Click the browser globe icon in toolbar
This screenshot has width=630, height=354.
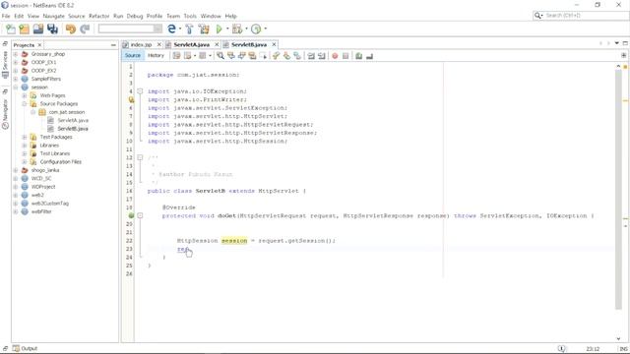[171, 29]
